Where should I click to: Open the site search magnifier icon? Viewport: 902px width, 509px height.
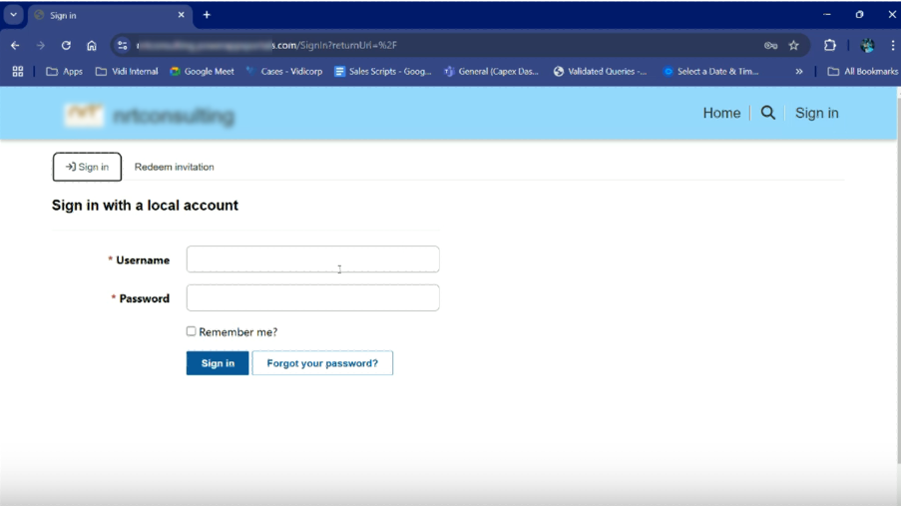768,113
